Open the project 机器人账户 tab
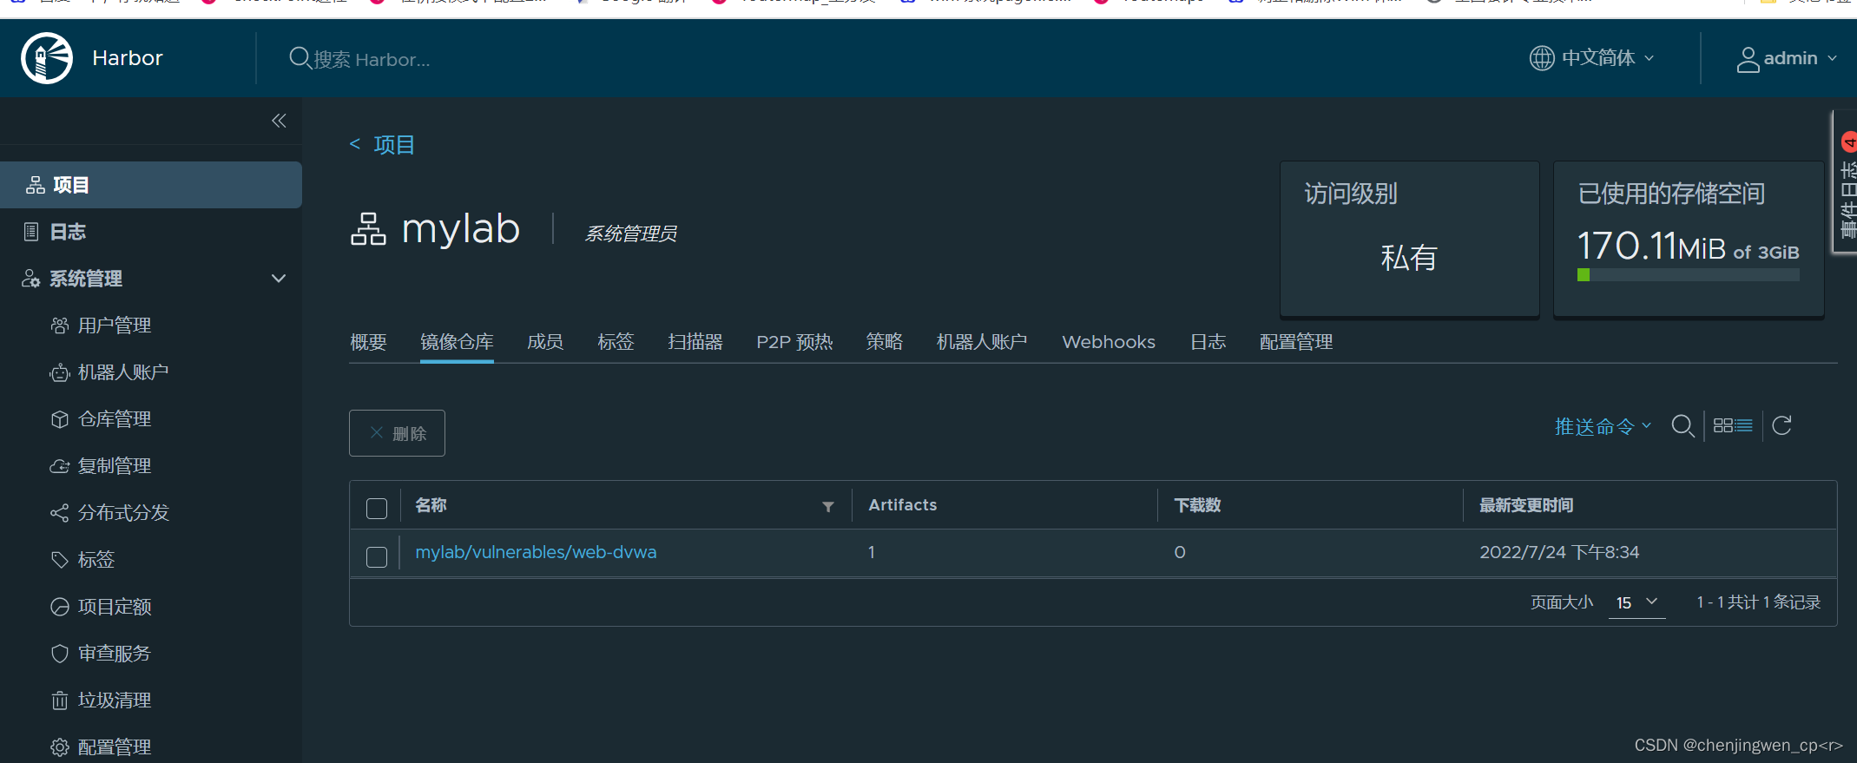The height and width of the screenshot is (763, 1857). click(x=982, y=342)
